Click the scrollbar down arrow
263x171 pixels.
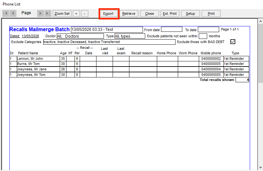pyautogui.click(x=260, y=167)
